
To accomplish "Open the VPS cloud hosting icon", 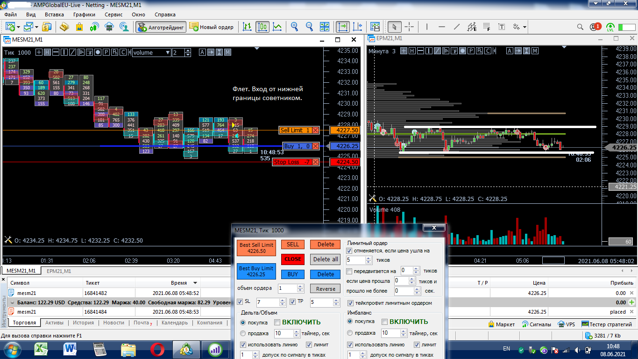I will coord(109,27).
